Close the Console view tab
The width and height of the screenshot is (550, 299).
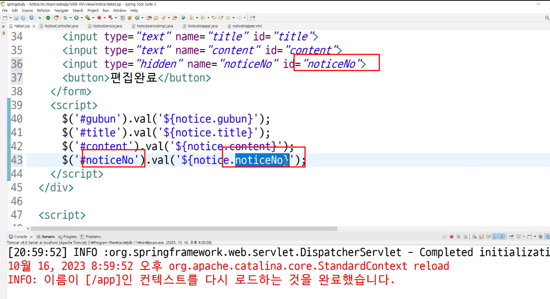31,237
